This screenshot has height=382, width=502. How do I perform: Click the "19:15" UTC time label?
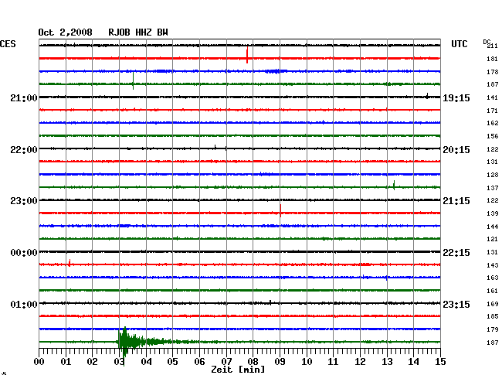(x=456, y=98)
